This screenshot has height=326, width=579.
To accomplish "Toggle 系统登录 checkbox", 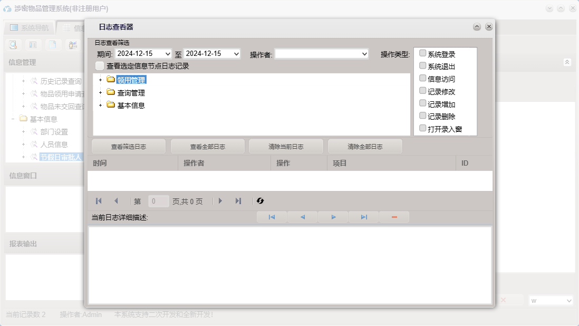I will [423, 53].
